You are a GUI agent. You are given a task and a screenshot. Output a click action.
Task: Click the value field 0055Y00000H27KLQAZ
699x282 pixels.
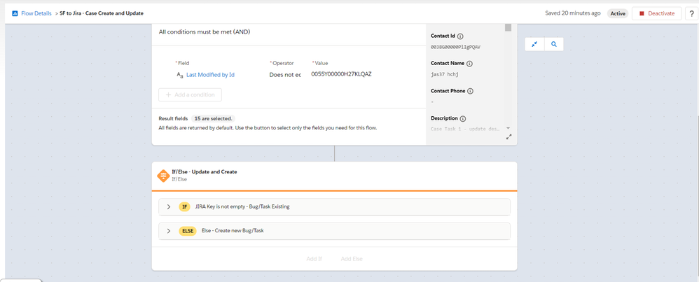click(x=342, y=74)
